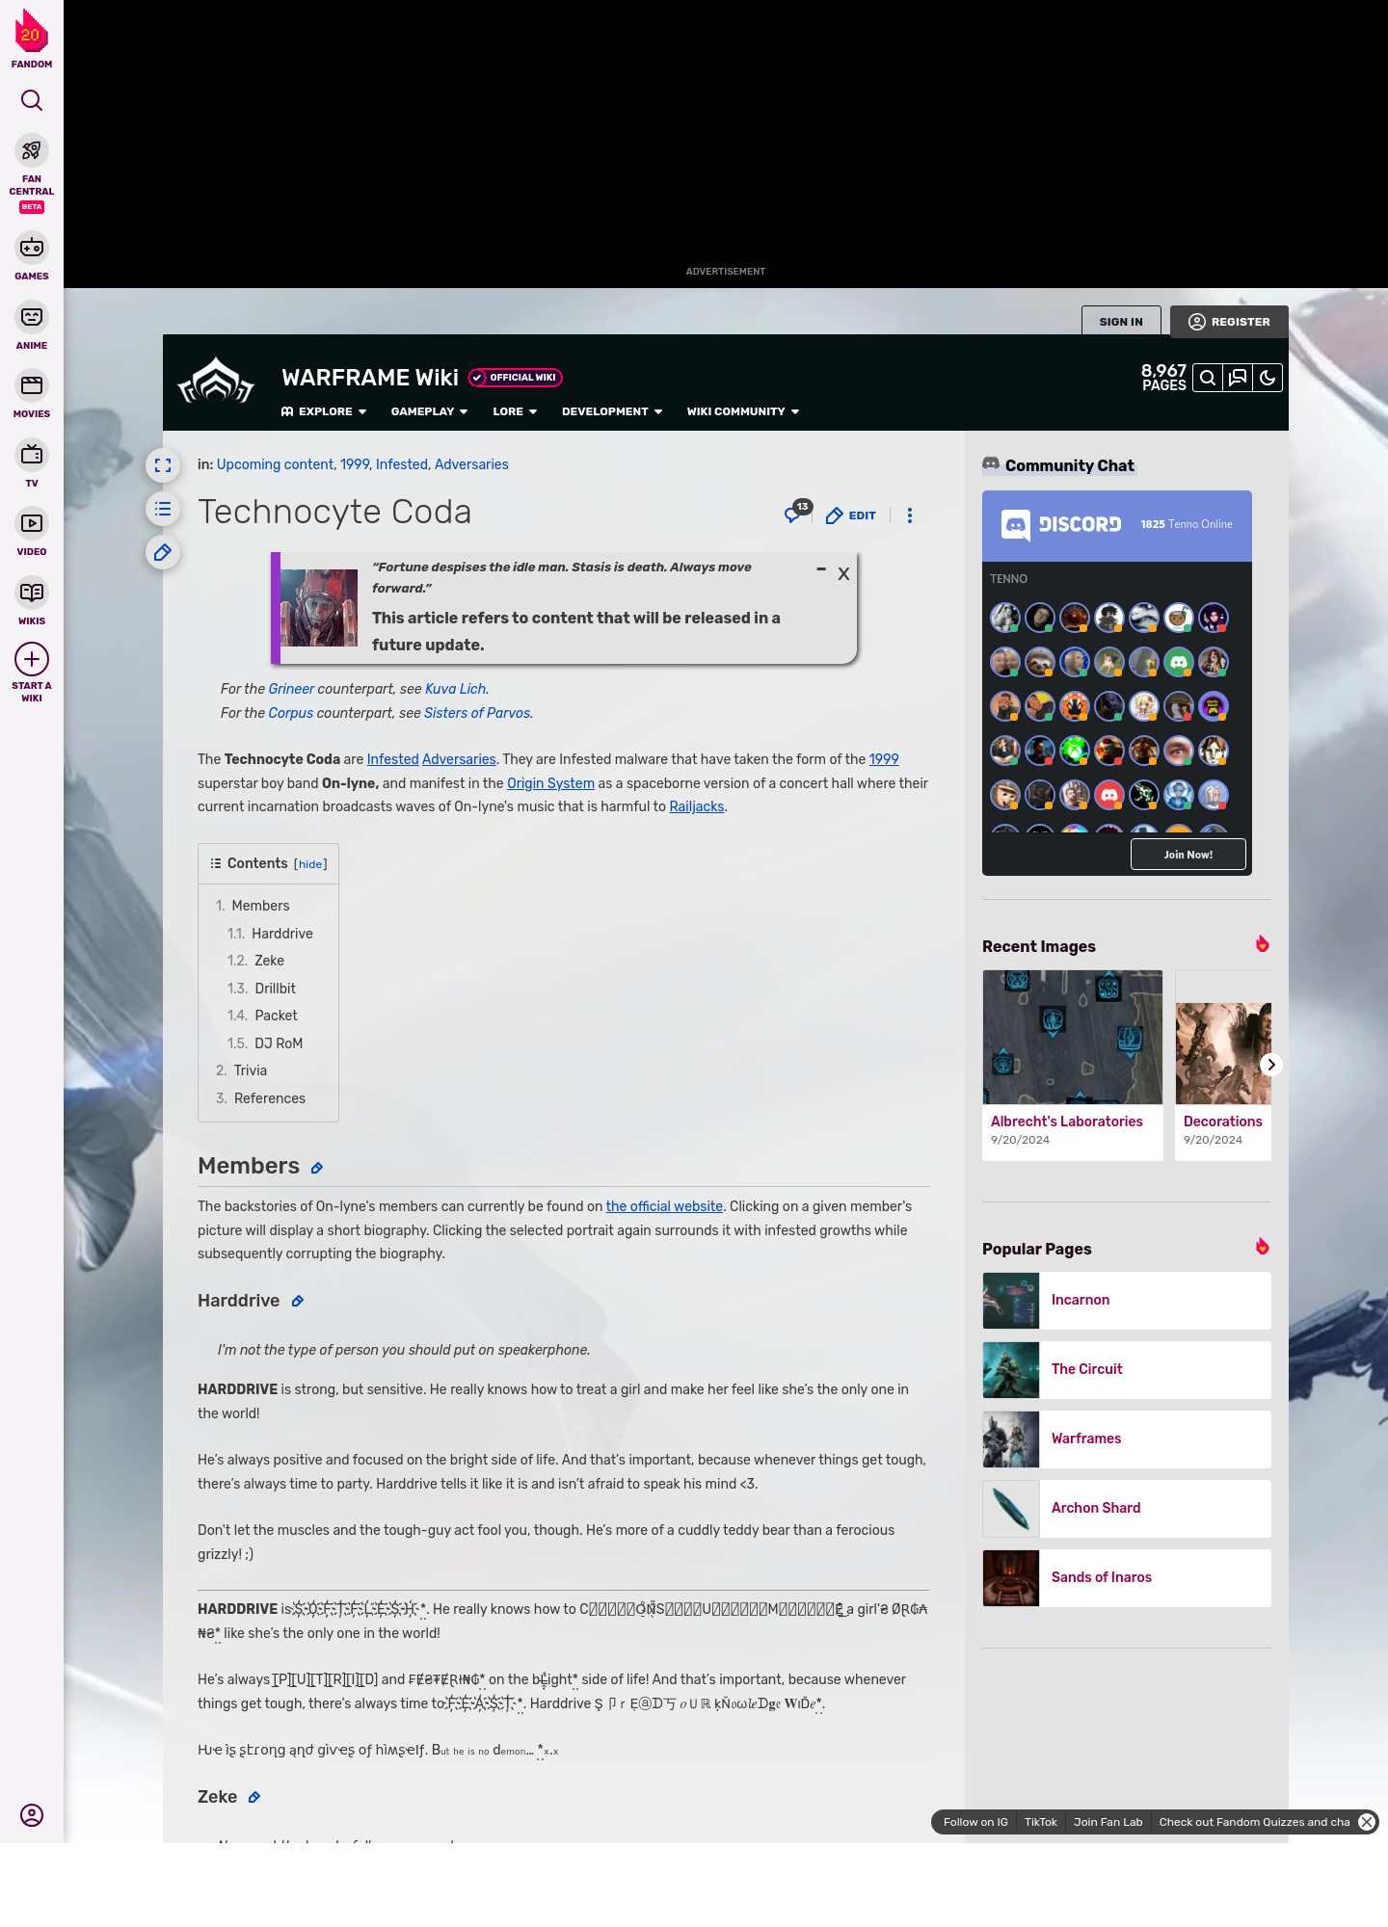The width and height of the screenshot is (1388, 1927).
Task: Open Albrecht's Laboratories image thumbnail
Action: (x=1073, y=1037)
